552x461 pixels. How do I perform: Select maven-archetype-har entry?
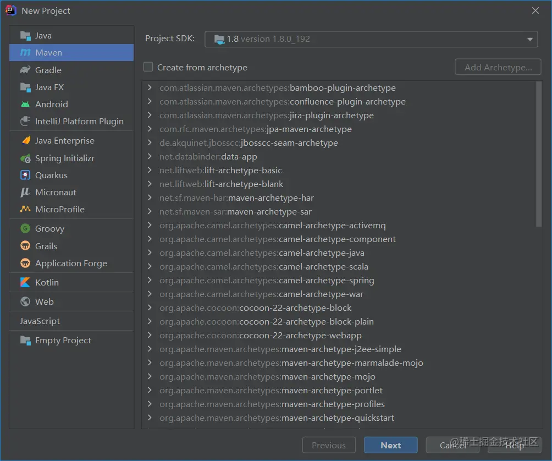(236, 198)
